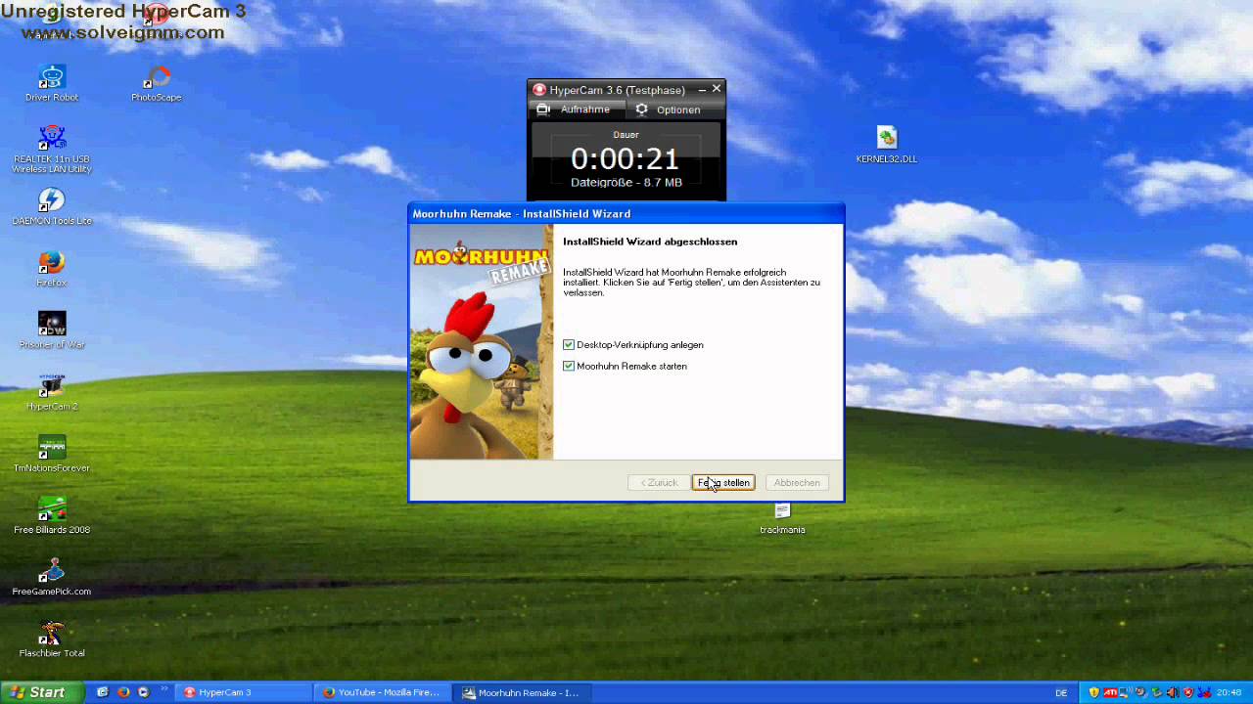Image resolution: width=1253 pixels, height=704 pixels.
Task: Click the first quick launch icon next to Start
Action: [x=103, y=692]
